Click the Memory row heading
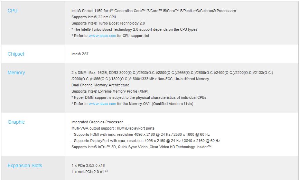Image resolution: width=299 pixels, height=180 pixels. (x=16, y=73)
